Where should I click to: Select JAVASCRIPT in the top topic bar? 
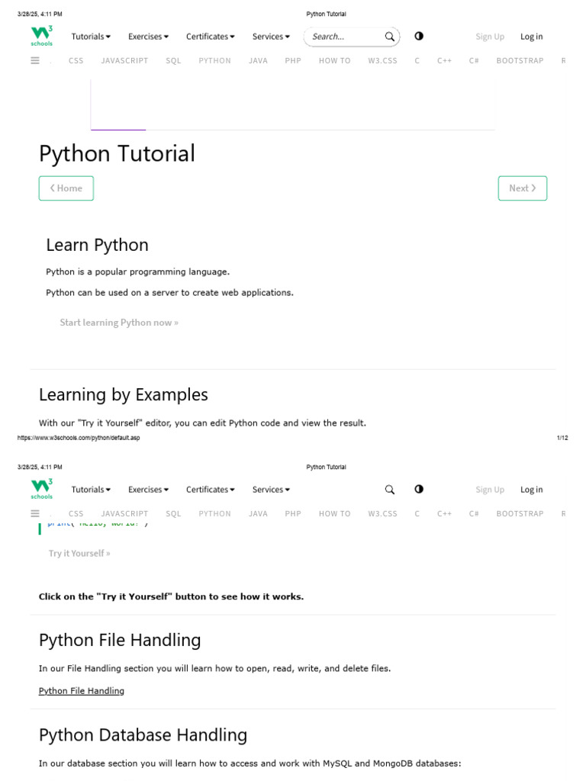[x=124, y=60]
